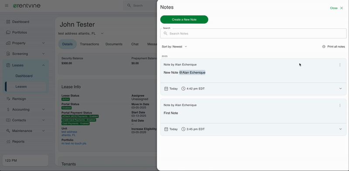349x171 pixels.
Task: Click the Property building icon
Action: coord(8,43)
